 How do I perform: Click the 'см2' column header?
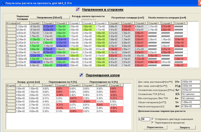pyautogui.click(x=23, y=23)
